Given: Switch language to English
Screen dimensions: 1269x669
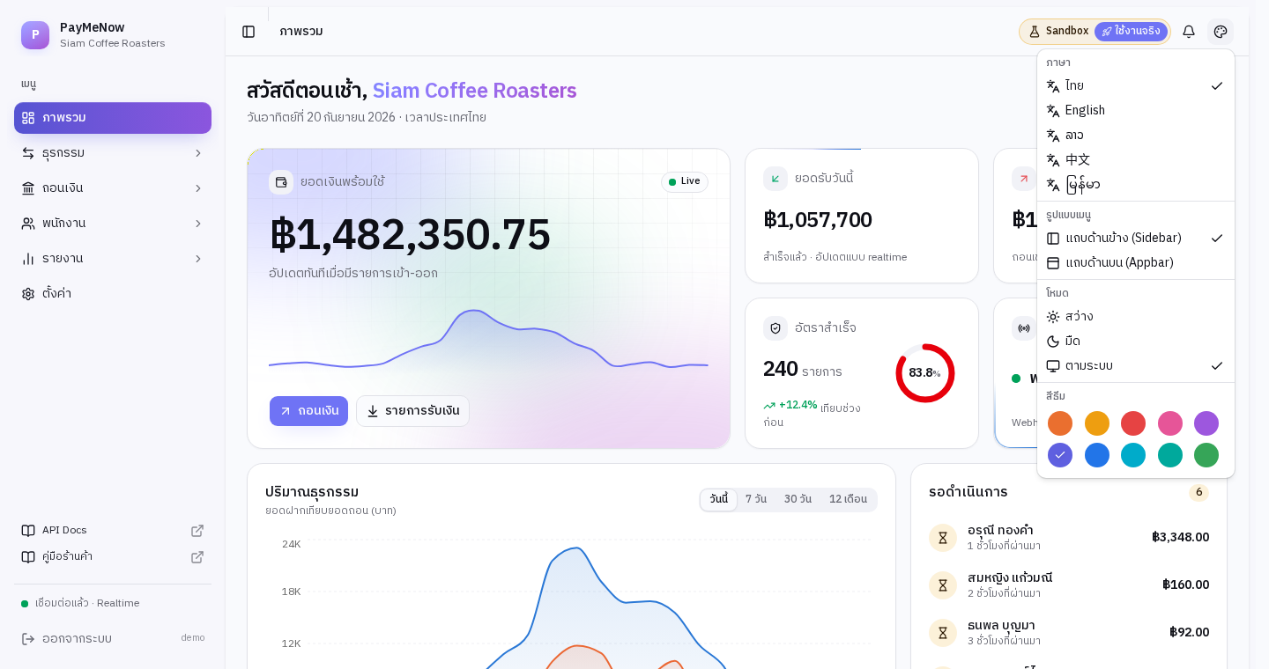Looking at the screenshot, I should coord(1136,111).
